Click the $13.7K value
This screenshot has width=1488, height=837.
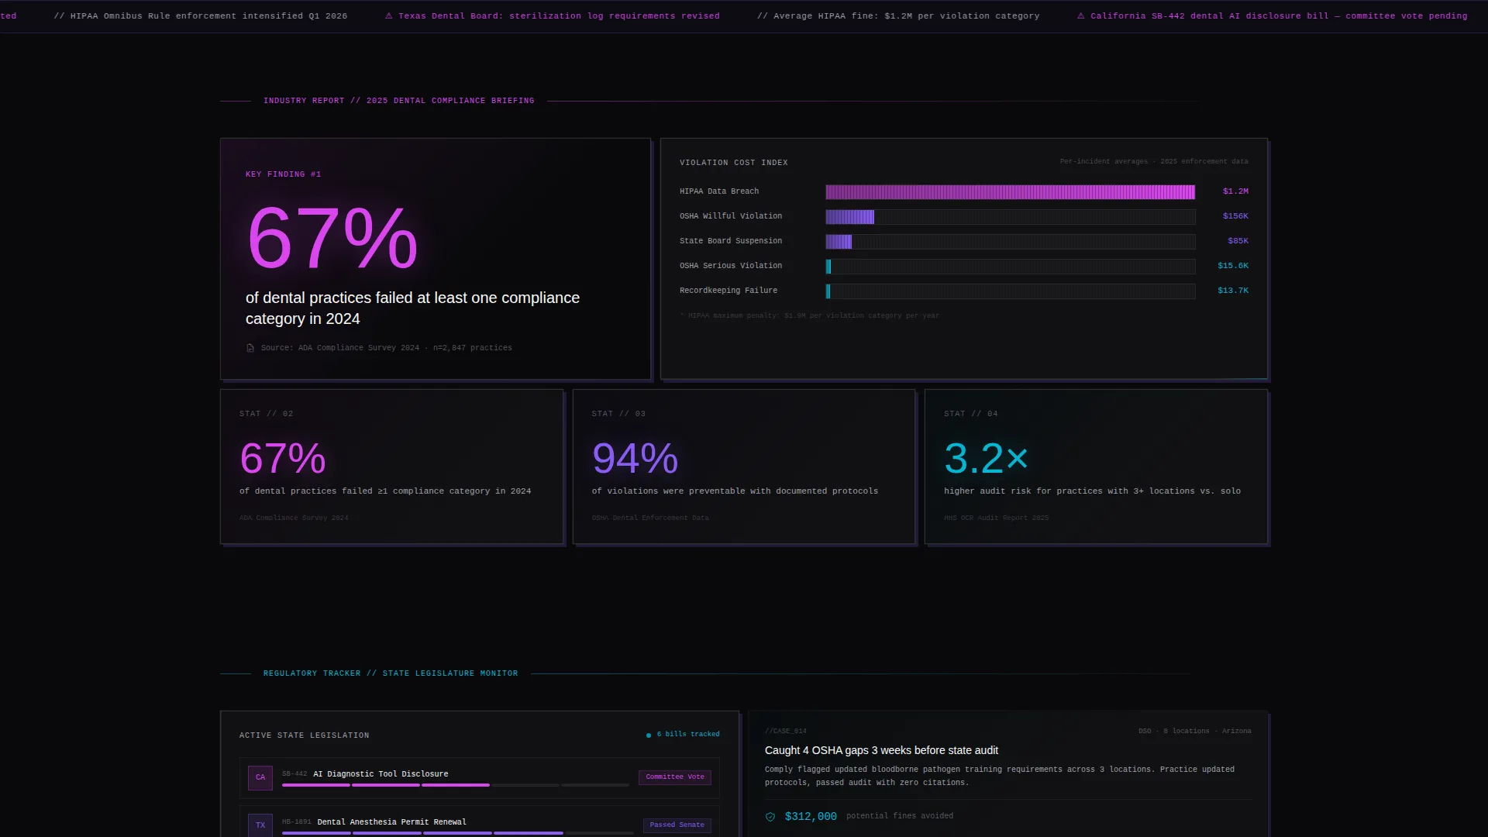pos(1233,291)
